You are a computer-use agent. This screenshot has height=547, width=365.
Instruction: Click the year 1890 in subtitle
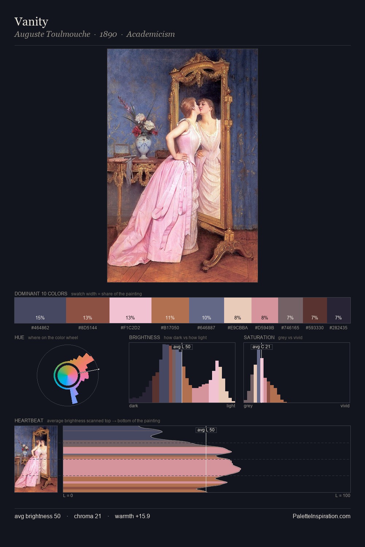[108, 34]
